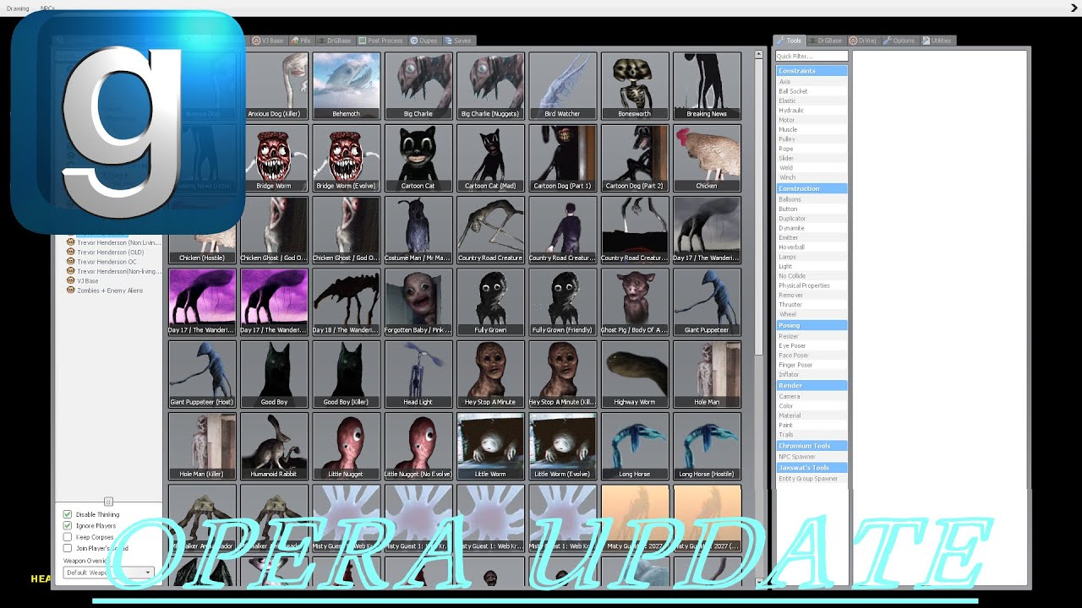Switch to the Options tab in tools panel

coord(899,41)
